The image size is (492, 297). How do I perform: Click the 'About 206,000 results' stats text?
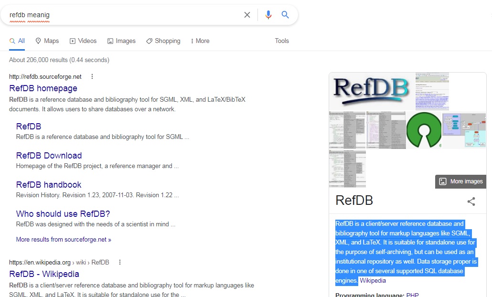pos(59,60)
